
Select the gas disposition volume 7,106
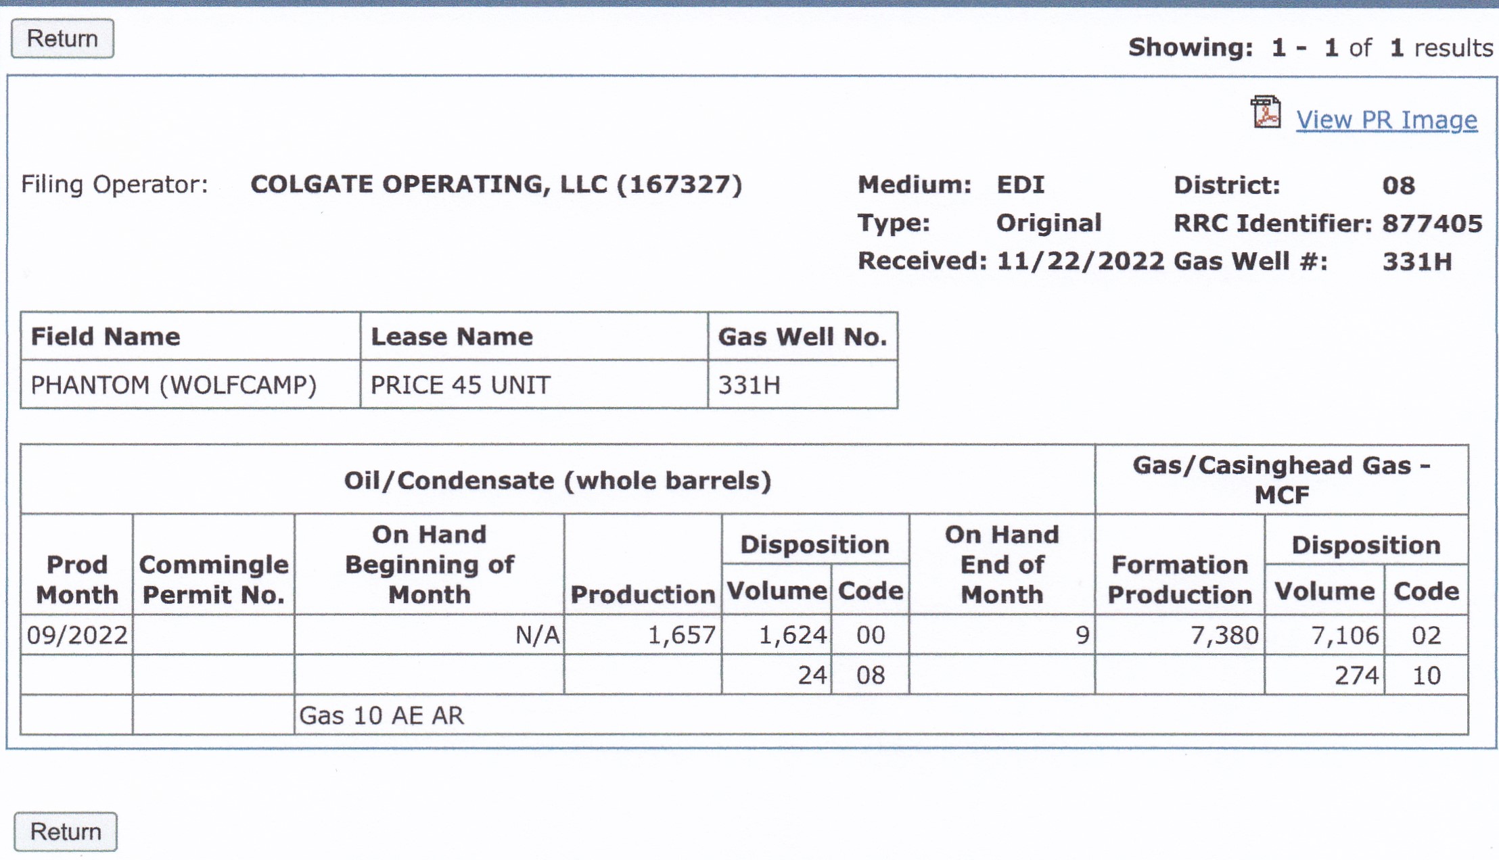click(x=1344, y=635)
